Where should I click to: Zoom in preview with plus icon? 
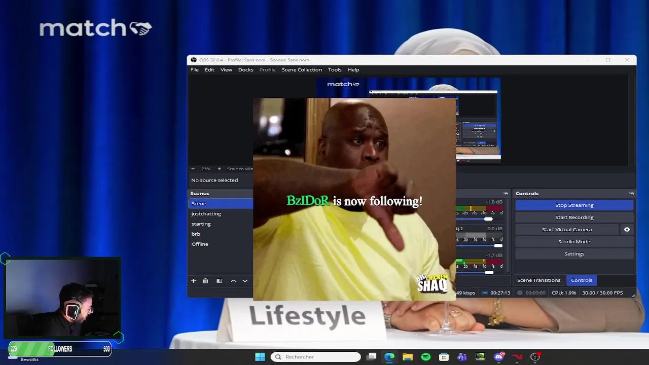click(219, 169)
